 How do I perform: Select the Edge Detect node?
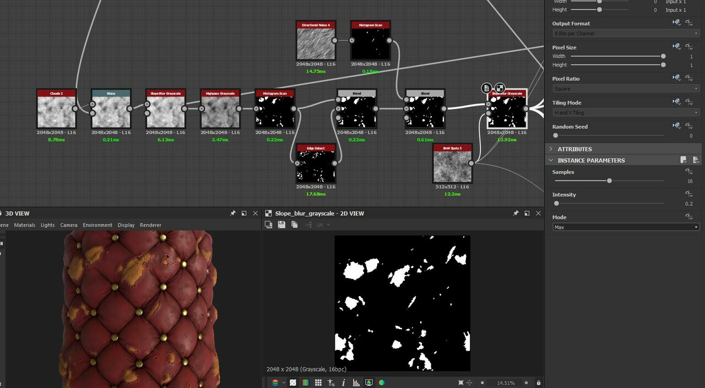click(316, 163)
